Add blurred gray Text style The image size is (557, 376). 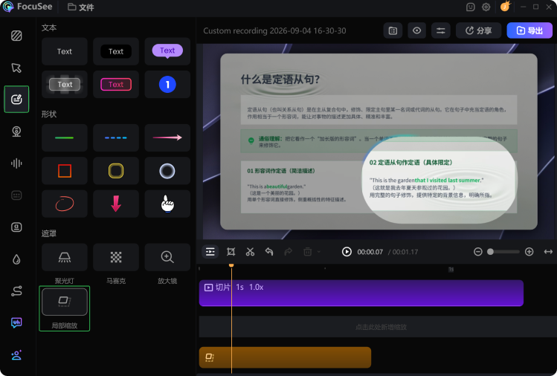point(64,85)
